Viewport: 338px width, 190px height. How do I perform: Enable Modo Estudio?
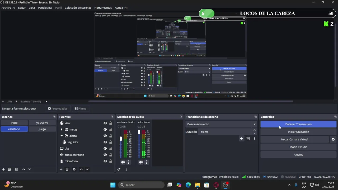(298, 147)
